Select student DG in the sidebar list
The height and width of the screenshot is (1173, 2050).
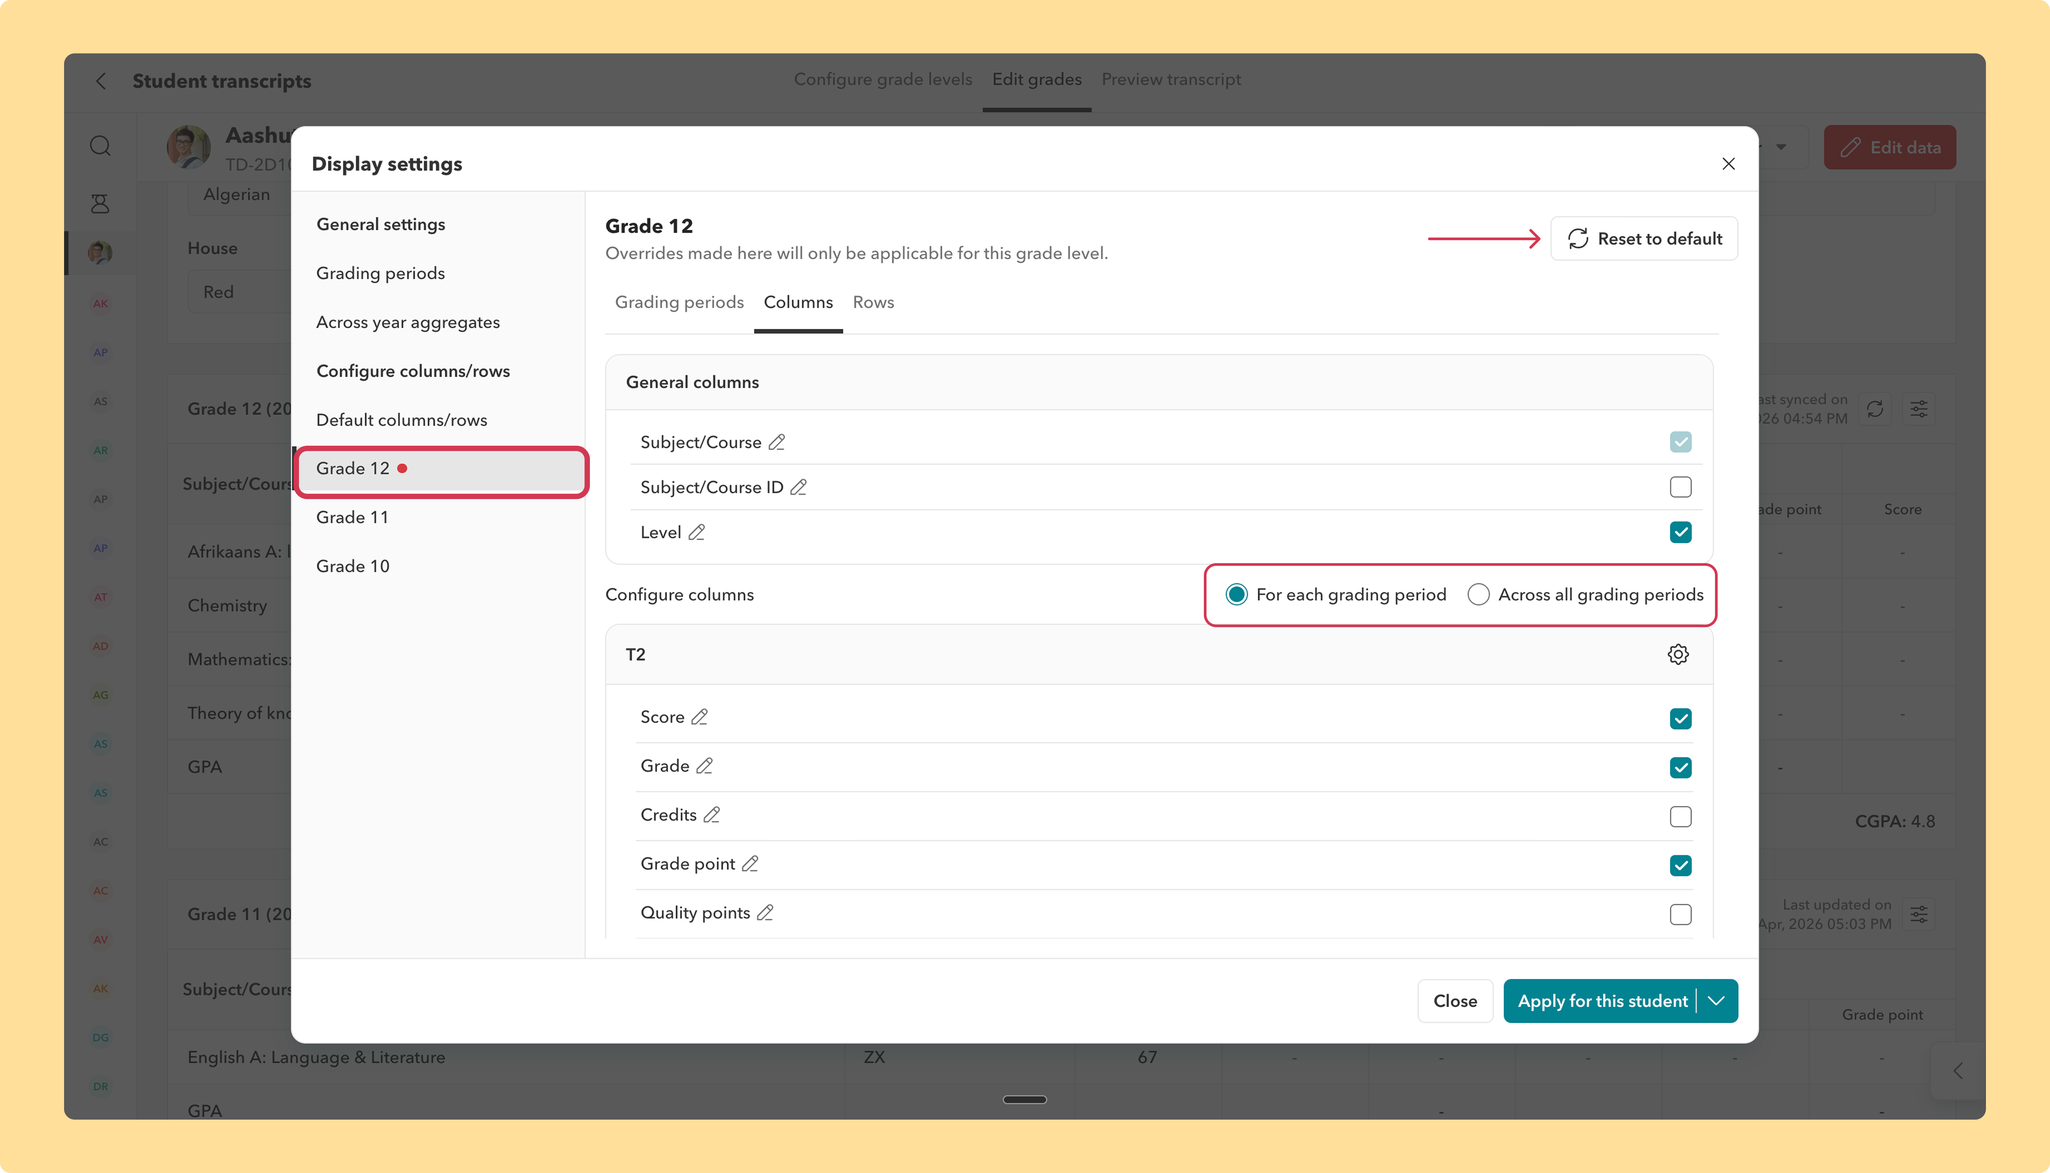(x=100, y=1038)
